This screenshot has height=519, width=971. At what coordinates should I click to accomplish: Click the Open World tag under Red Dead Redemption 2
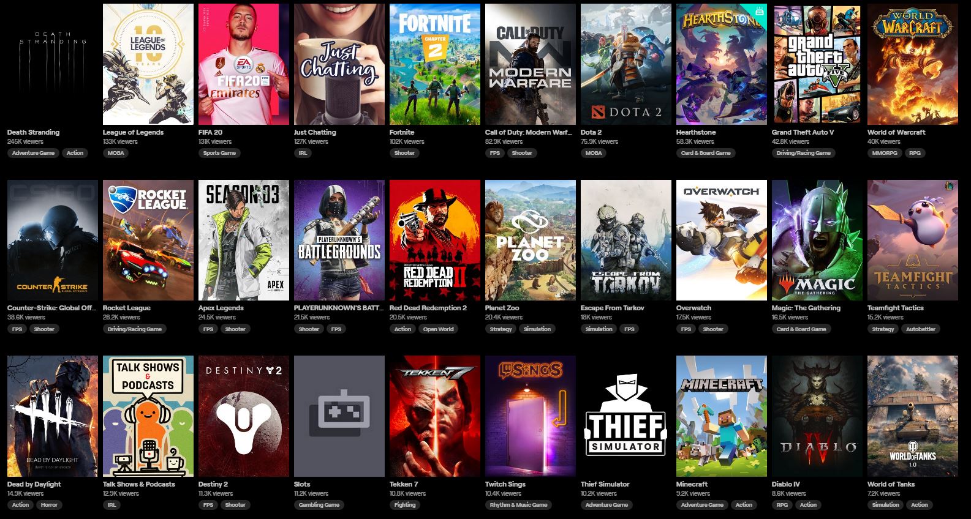pos(438,329)
